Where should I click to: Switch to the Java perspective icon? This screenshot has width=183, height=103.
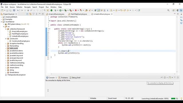(178, 10)
